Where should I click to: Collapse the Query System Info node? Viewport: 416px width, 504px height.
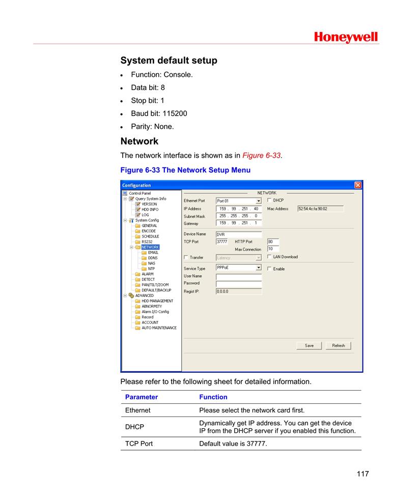[125, 199]
